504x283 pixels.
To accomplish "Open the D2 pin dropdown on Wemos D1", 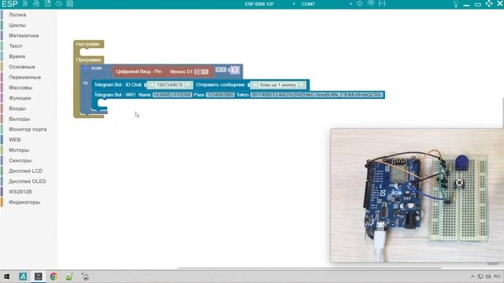I will [202, 72].
